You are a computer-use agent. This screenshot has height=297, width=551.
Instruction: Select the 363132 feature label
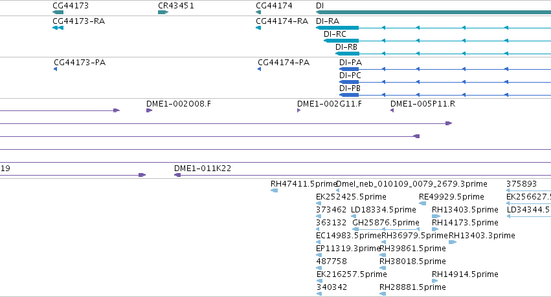pos(332,222)
